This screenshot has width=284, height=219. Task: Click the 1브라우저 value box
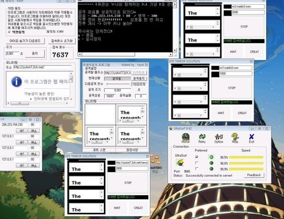[x=139, y=84]
